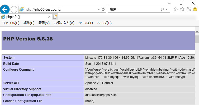
Task: Click the scrollbar up arrow
Action: [x=197, y=32]
